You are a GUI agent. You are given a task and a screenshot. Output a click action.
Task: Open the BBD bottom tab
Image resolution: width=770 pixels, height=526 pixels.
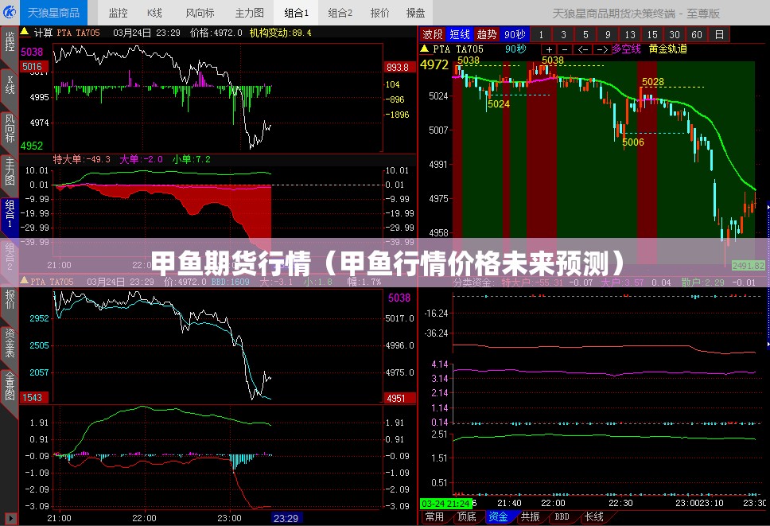tap(562, 516)
